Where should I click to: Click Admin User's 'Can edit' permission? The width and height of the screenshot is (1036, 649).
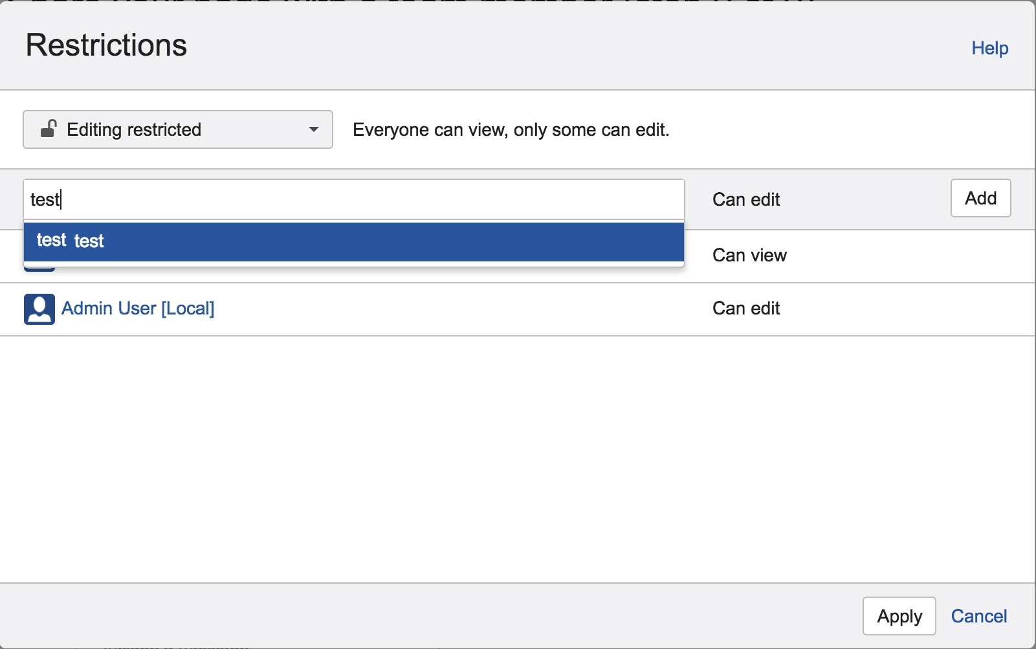[746, 308]
